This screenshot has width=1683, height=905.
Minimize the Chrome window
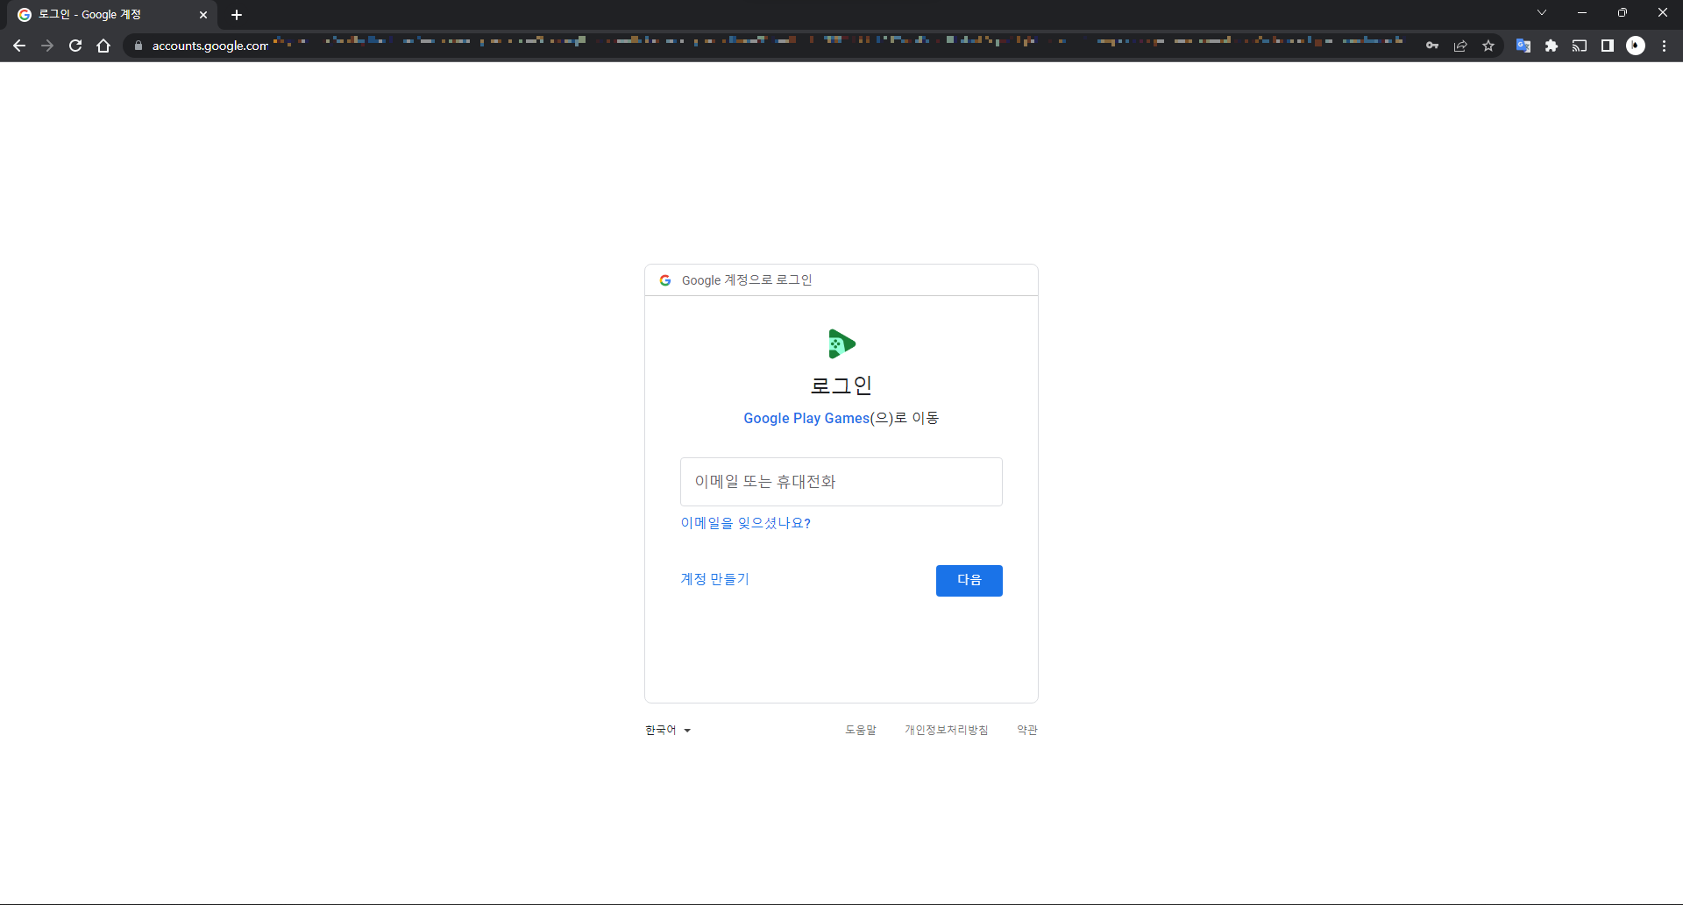(x=1582, y=12)
